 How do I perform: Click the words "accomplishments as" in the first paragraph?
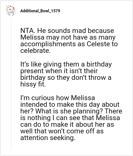point(53,44)
